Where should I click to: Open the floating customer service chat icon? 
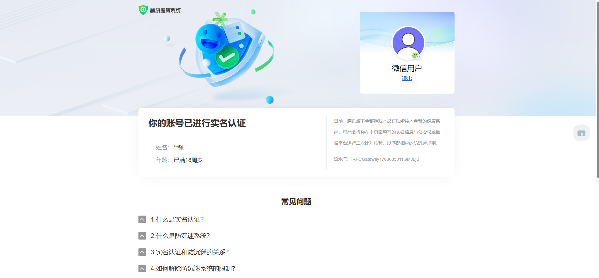pos(581,133)
